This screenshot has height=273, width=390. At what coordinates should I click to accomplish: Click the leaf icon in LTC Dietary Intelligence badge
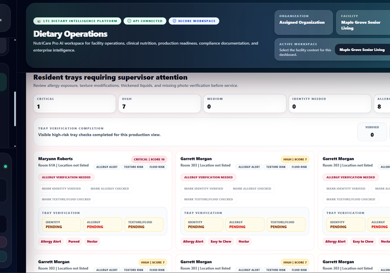[39, 21]
